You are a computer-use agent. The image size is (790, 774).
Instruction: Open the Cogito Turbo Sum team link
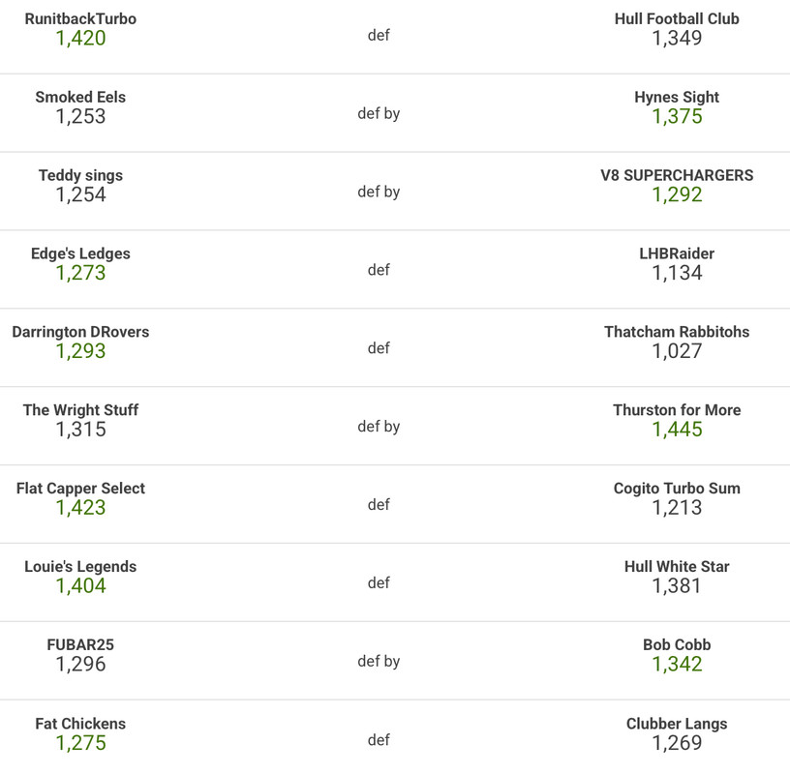pyautogui.click(x=677, y=489)
